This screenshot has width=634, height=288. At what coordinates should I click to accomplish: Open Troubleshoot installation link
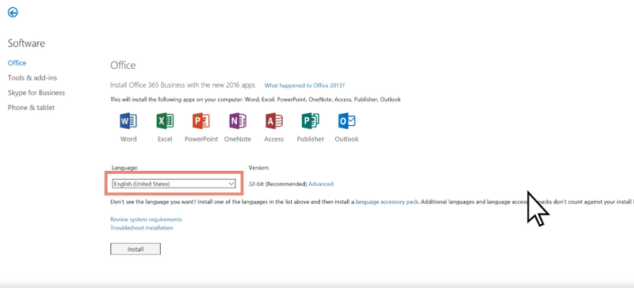point(142,228)
